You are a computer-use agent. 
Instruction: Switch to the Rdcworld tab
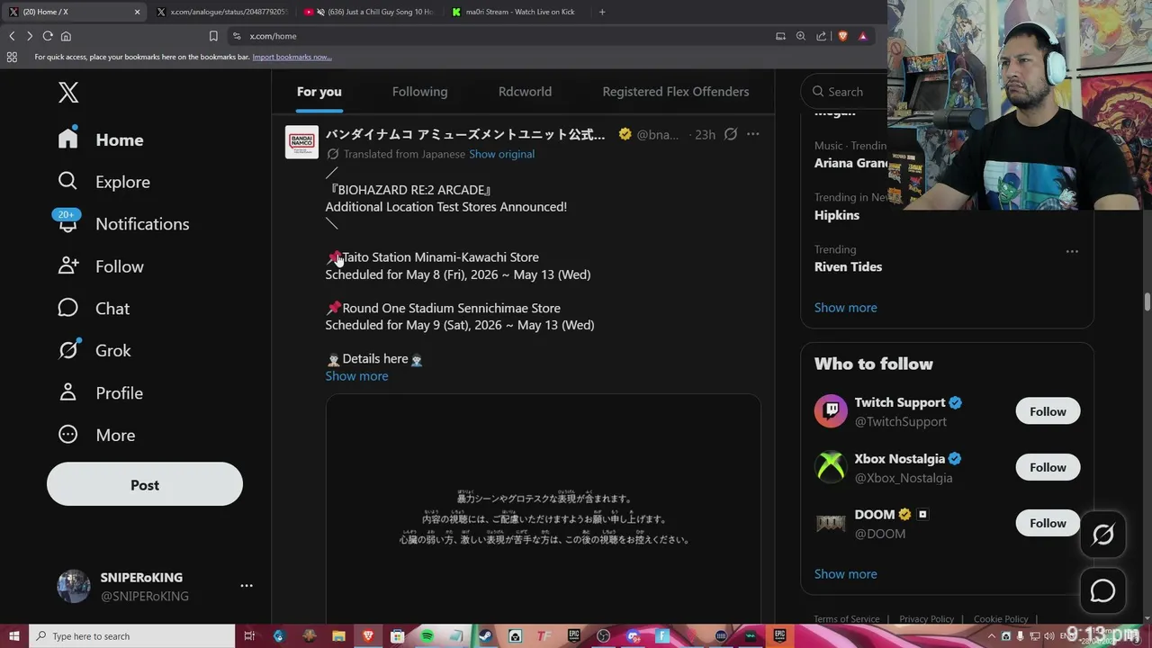tap(525, 92)
